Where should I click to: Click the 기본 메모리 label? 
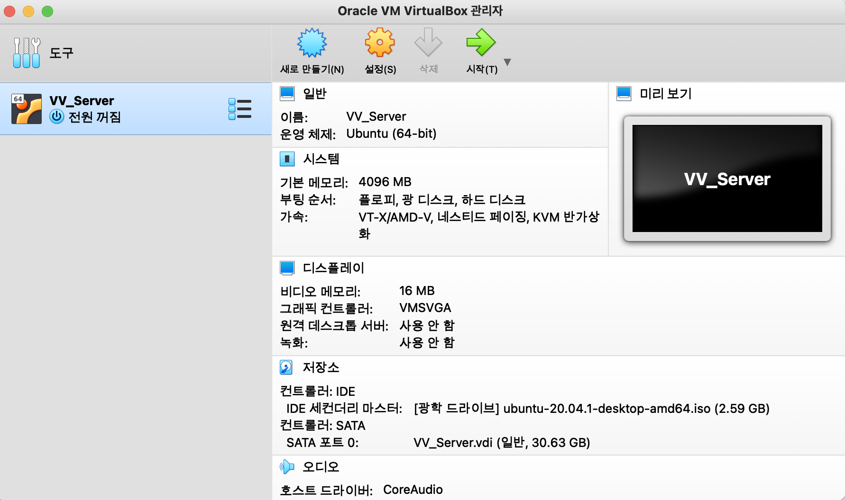314,182
